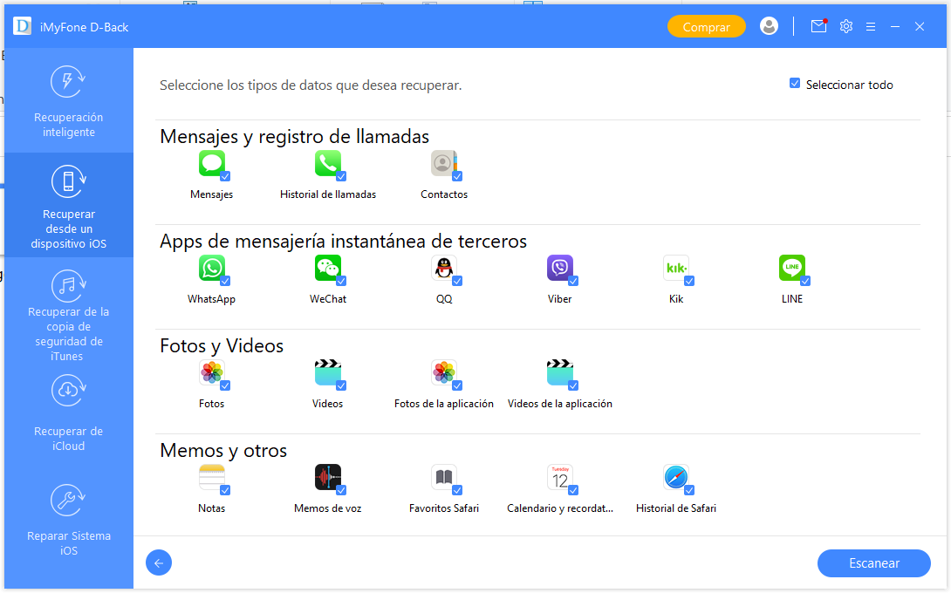
Task: Uncheck the LINE checkbox
Action: [805, 281]
